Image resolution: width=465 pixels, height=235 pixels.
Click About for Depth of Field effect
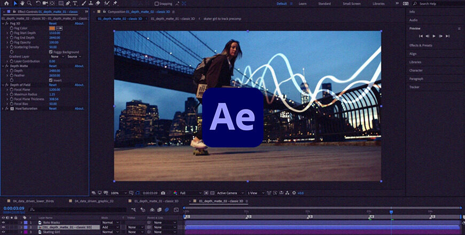[x=79, y=85]
